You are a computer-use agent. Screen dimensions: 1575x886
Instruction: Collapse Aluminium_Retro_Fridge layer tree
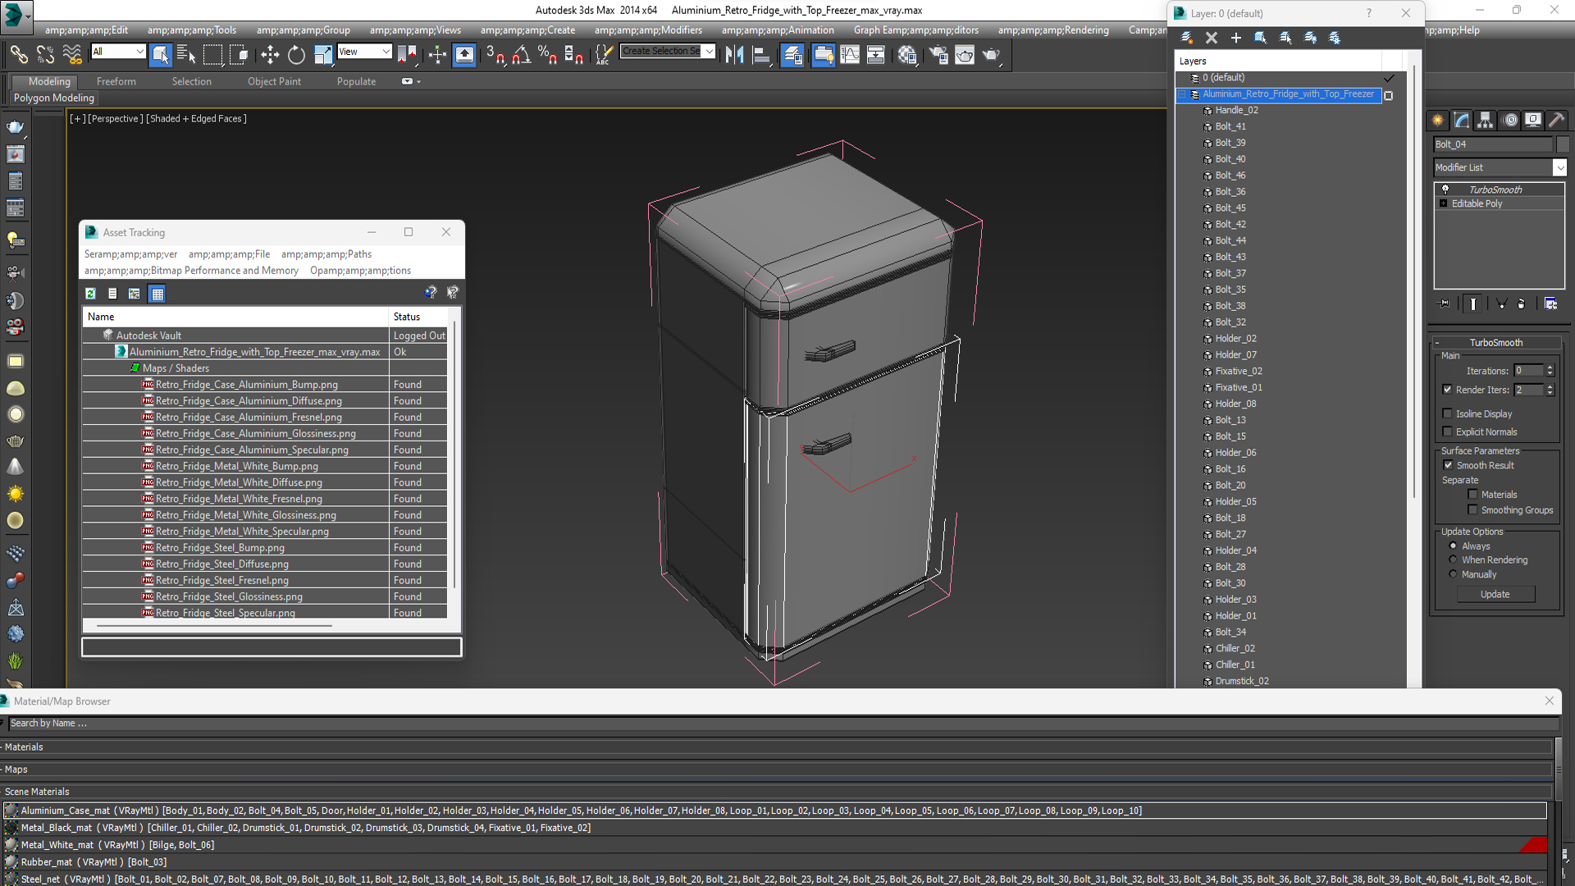(x=1182, y=94)
